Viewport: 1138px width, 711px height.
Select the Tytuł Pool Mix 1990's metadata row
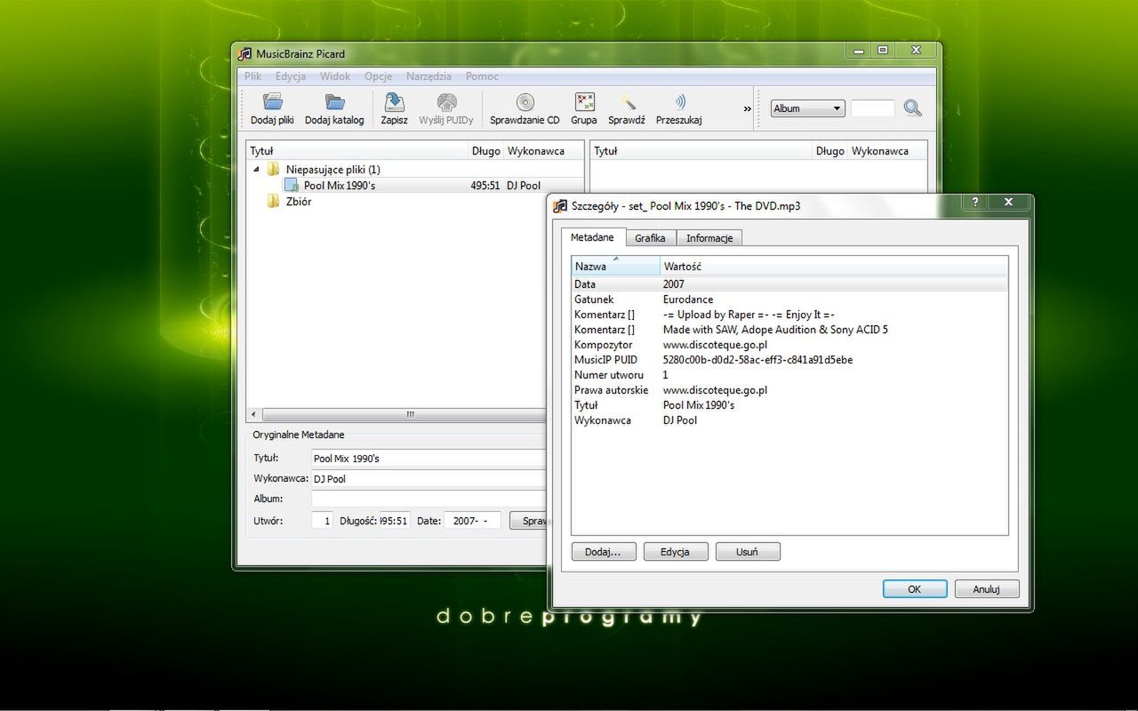pos(789,405)
